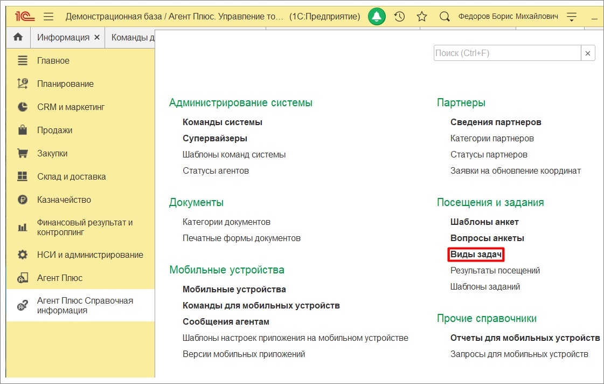Click the Склад и доставка icon
Screen dimensions: 604x384
[23, 176]
